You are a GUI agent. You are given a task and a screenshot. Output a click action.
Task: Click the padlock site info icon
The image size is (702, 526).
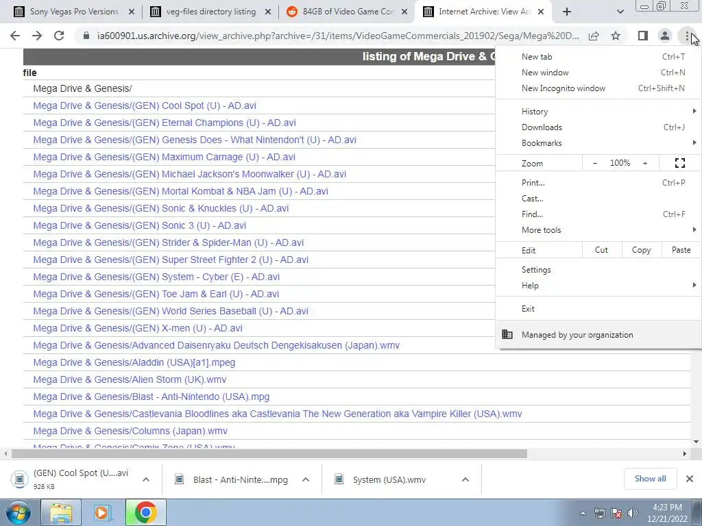86,36
